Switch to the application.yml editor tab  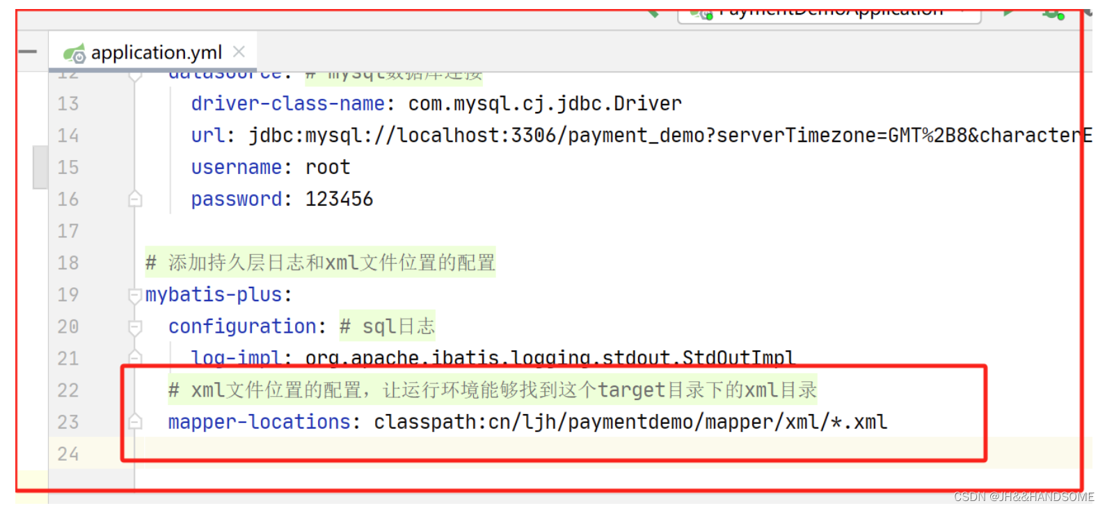point(153,52)
